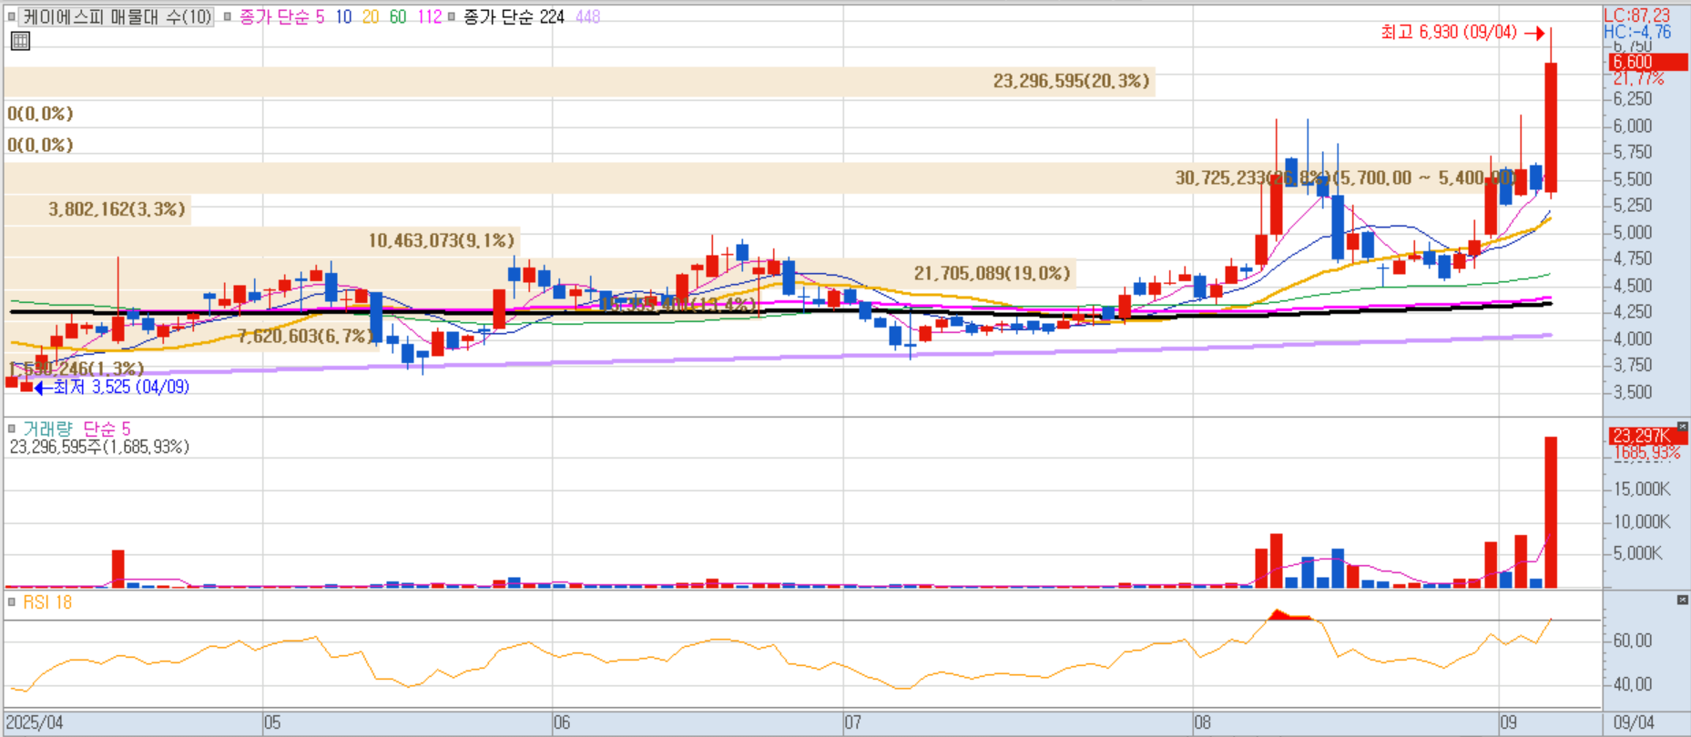Select the orange 20-day moving average legend
The height and width of the screenshot is (737, 1691).
(371, 16)
